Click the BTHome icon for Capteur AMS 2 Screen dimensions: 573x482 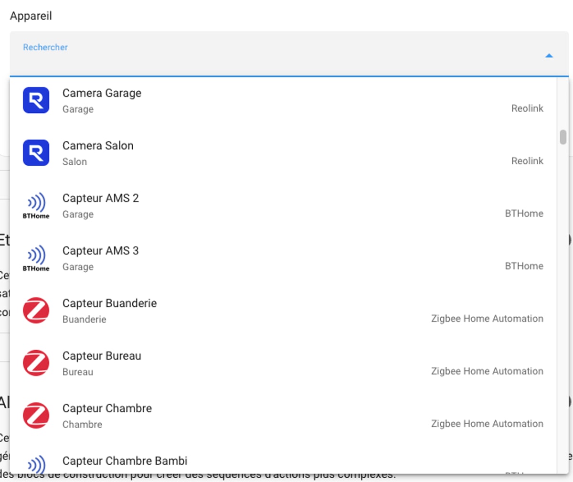[36, 205]
